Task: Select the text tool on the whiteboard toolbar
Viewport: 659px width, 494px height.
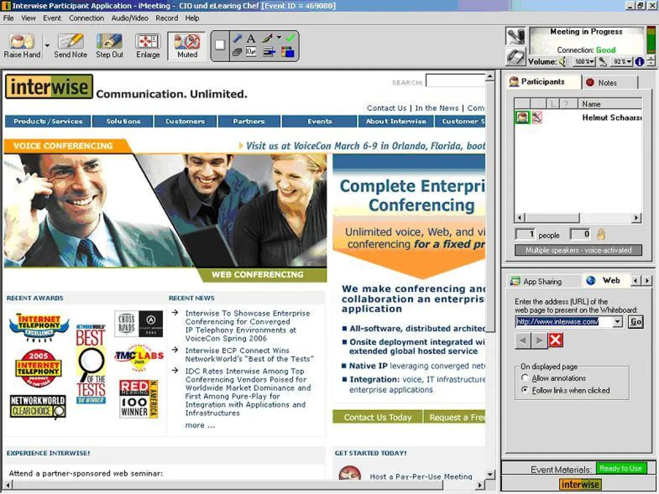Action: tap(250, 38)
